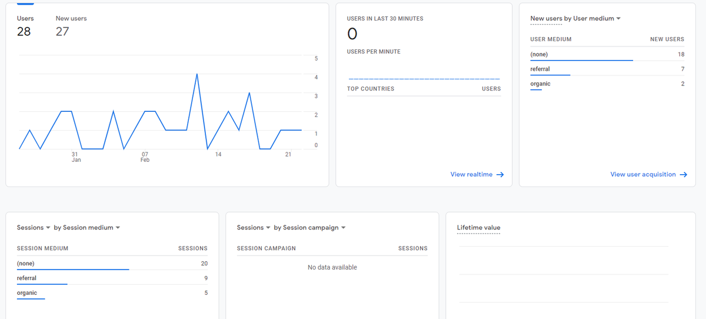Click the (none) row in User medium table
This screenshot has height=319, width=706.
click(607, 54)
